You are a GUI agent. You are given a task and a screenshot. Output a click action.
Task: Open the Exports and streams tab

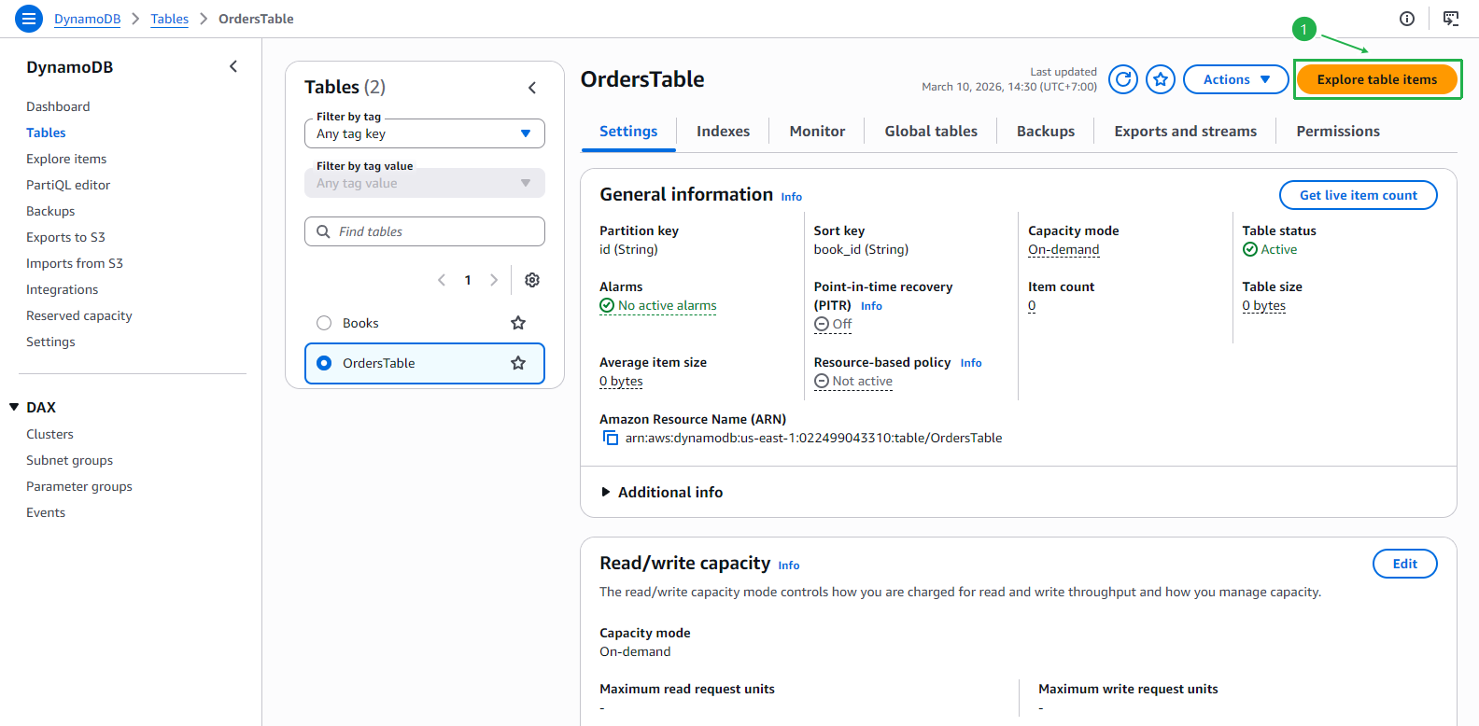(1186, 132)
